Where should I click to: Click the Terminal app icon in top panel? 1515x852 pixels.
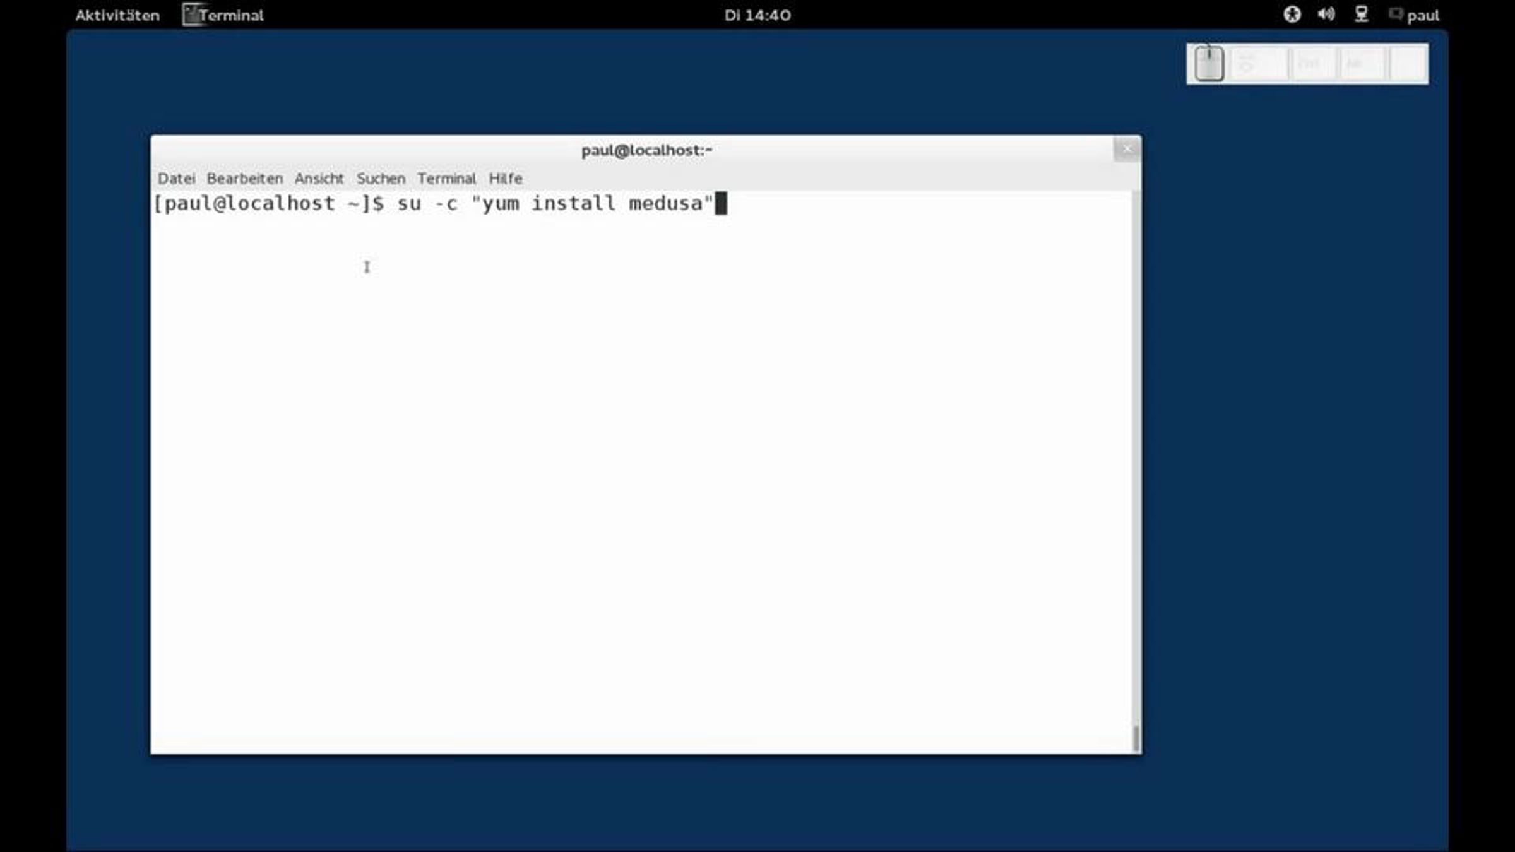coord(192,15)
